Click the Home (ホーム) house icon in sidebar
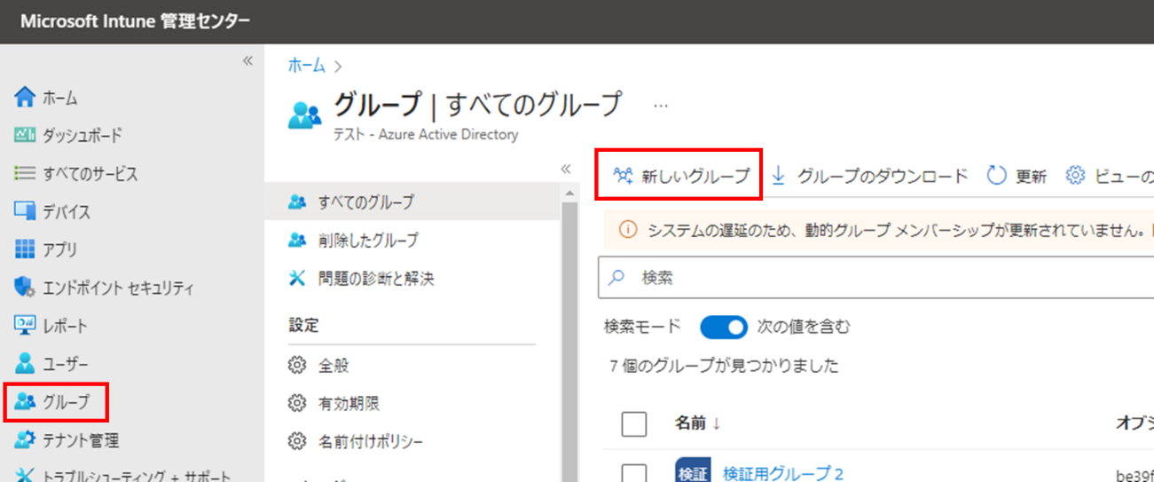This screenshot has height=482, width=1154. tap(25, 98)
